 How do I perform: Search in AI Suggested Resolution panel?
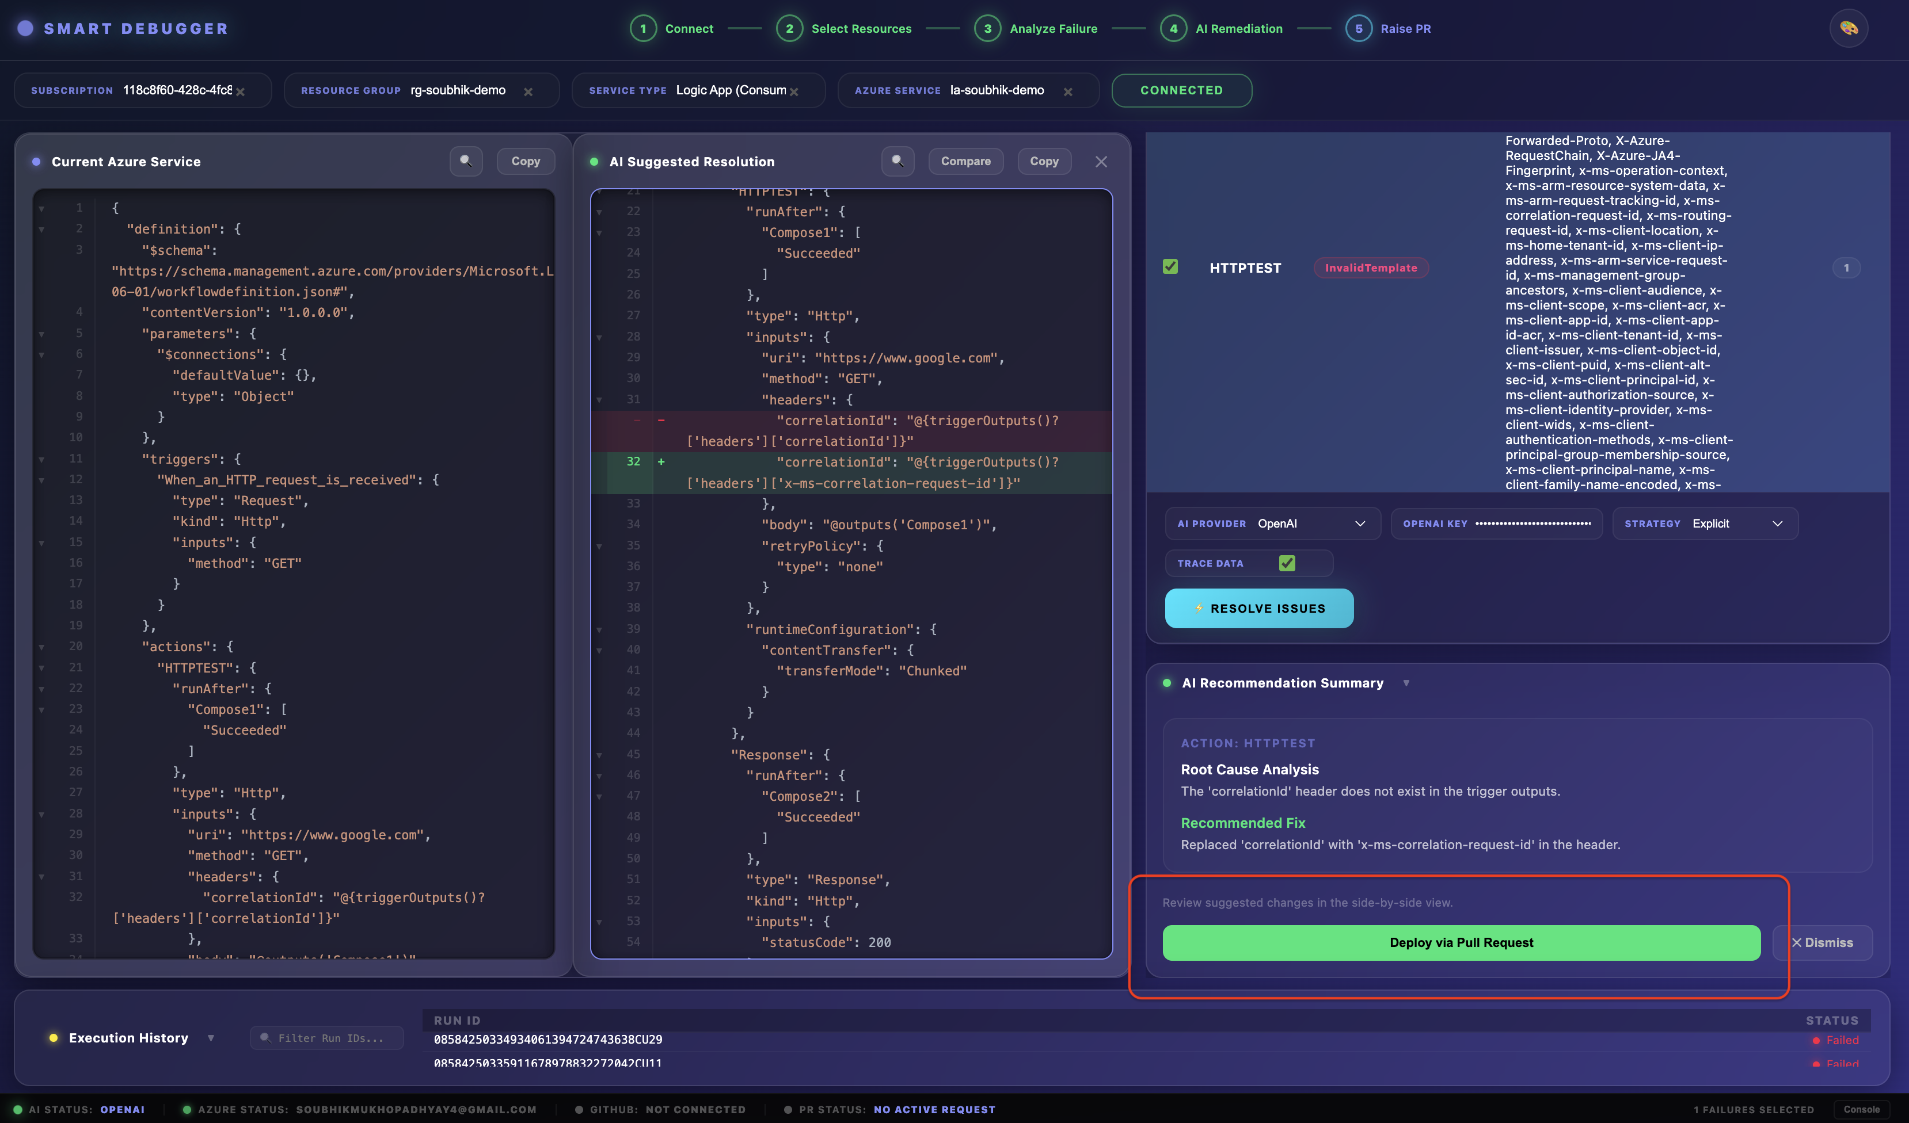(x=898, y=161)
